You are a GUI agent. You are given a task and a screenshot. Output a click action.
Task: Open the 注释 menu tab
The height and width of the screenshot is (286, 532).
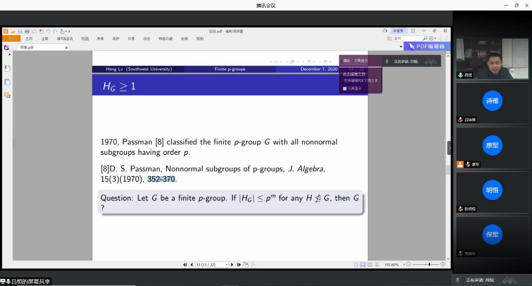(x=45, y=39)
